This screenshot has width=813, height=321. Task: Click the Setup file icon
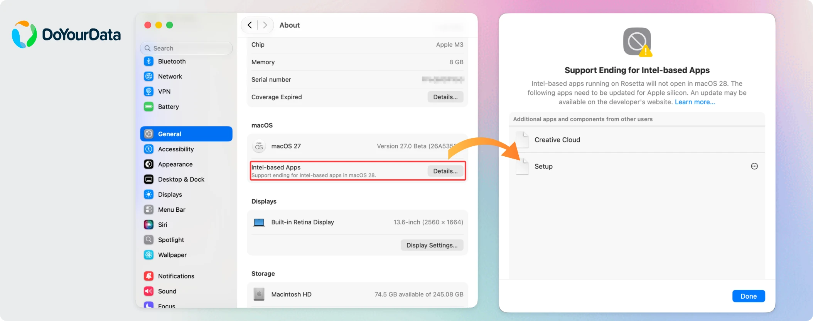click(523, 166)
